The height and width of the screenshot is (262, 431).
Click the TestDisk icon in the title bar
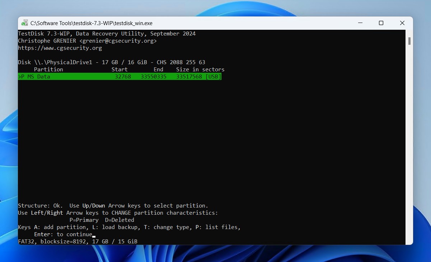24,23
